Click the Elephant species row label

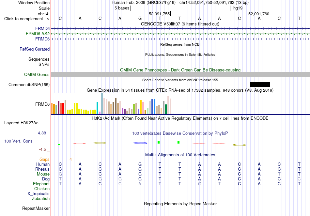[41, 184]
